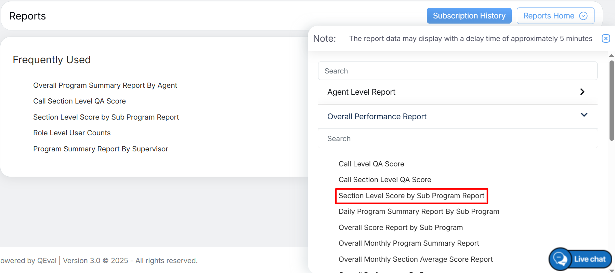Open Call Level QA Score report
The image size is (615, 273).
tap(371, 164)
